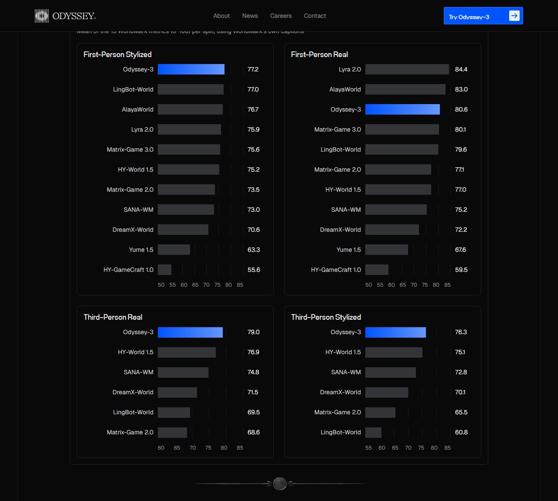Select HY-GameCraft 1.0 label in First-Person Real
Screen dimensions: 558x501
coord(336,270)
